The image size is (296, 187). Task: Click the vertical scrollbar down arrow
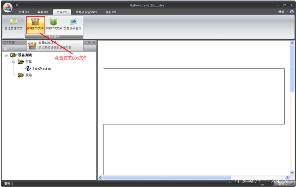(x=292, y=173)
